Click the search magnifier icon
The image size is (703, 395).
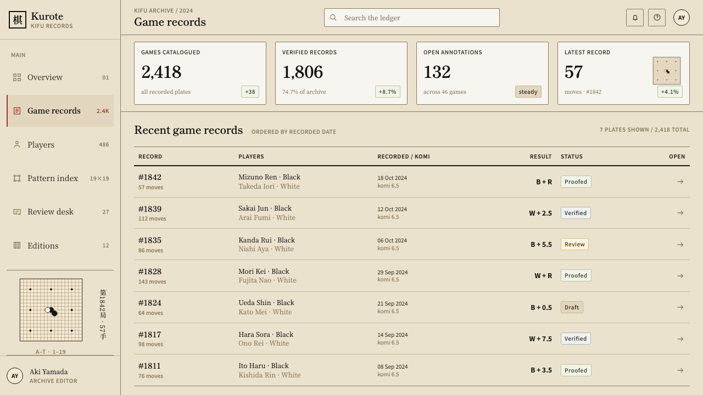(333, 18)
